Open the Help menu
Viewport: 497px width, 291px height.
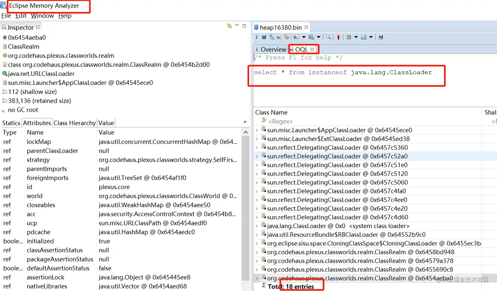point(65,15)
